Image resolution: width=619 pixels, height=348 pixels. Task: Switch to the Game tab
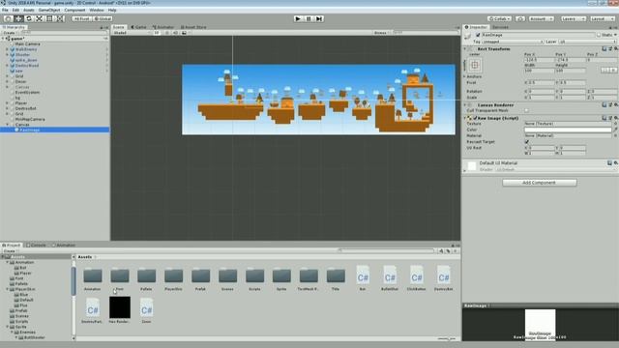click(139, 27)
